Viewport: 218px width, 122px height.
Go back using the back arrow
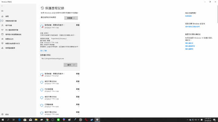click(2, 6)
